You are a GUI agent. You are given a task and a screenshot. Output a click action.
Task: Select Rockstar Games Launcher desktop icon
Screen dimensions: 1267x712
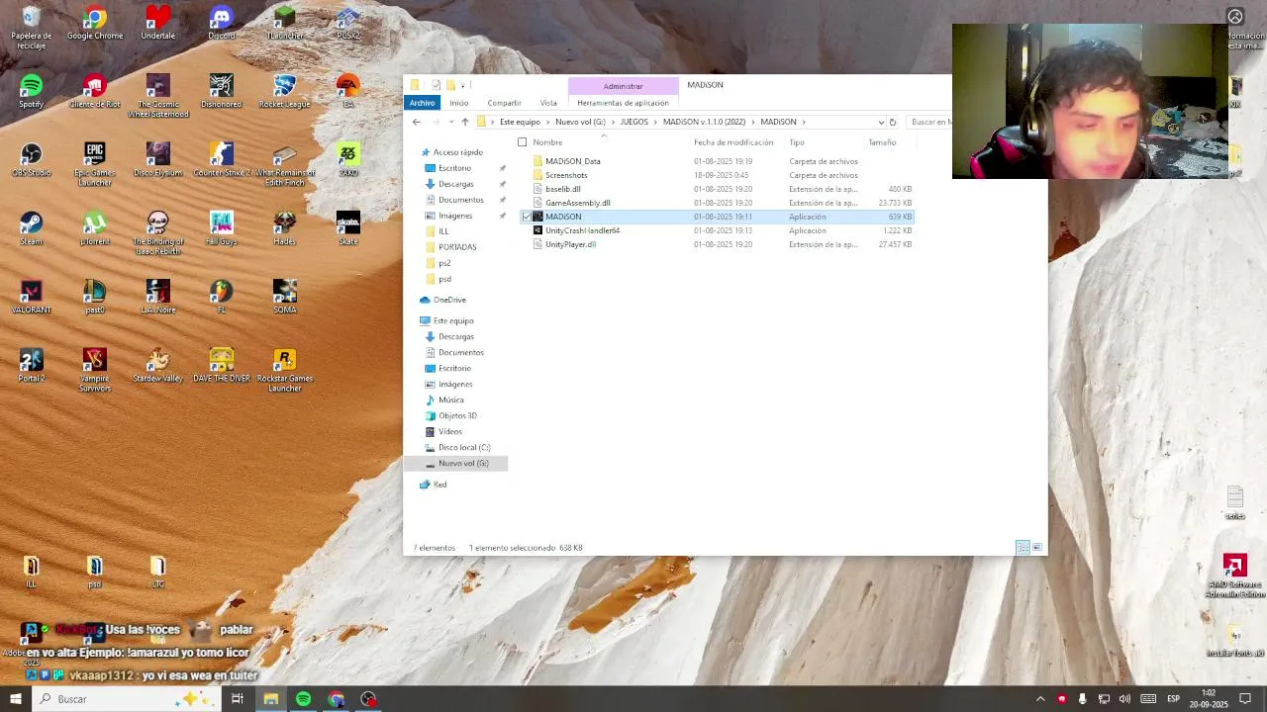[285, 370]
